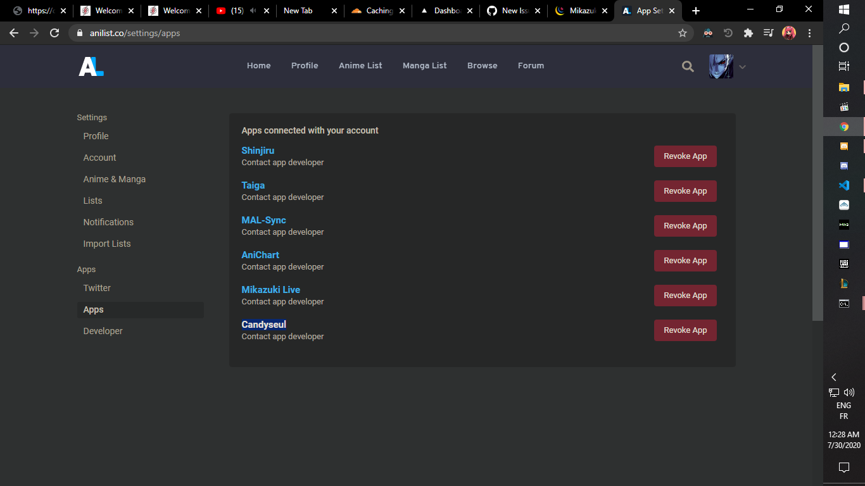Switch to the Mikazuki tab
The width and height of the screenshot is (865, 486).
(581, 11)
